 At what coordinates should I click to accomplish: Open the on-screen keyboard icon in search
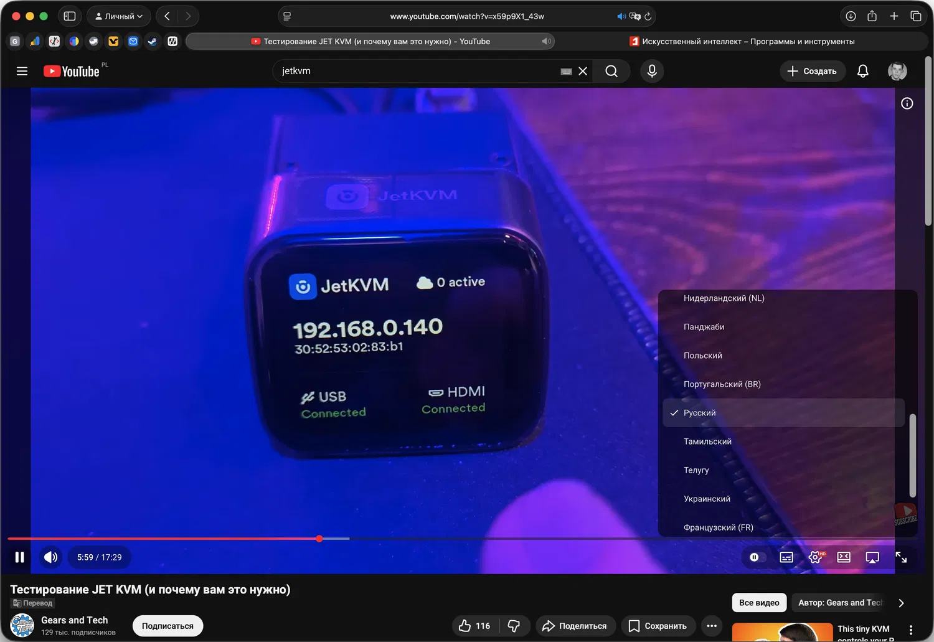566,72
